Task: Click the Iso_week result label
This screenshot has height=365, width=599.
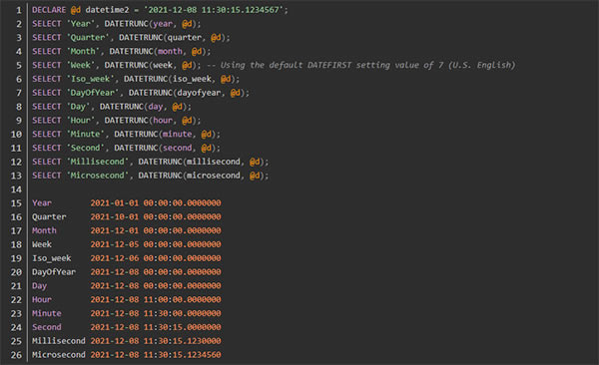Action: [x=52, y=258]
